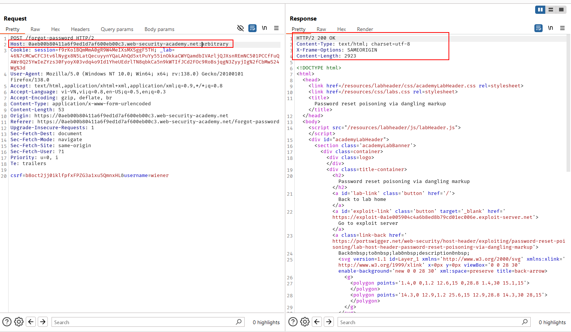571x332 pixels.
Task: Click the Host header line in request
Action: click(x=120, y=44)
